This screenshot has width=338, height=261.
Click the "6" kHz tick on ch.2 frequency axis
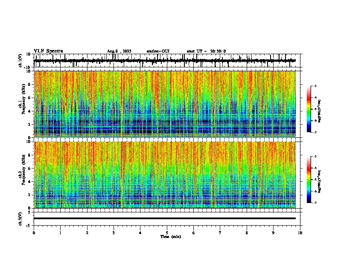pos(29,168)
